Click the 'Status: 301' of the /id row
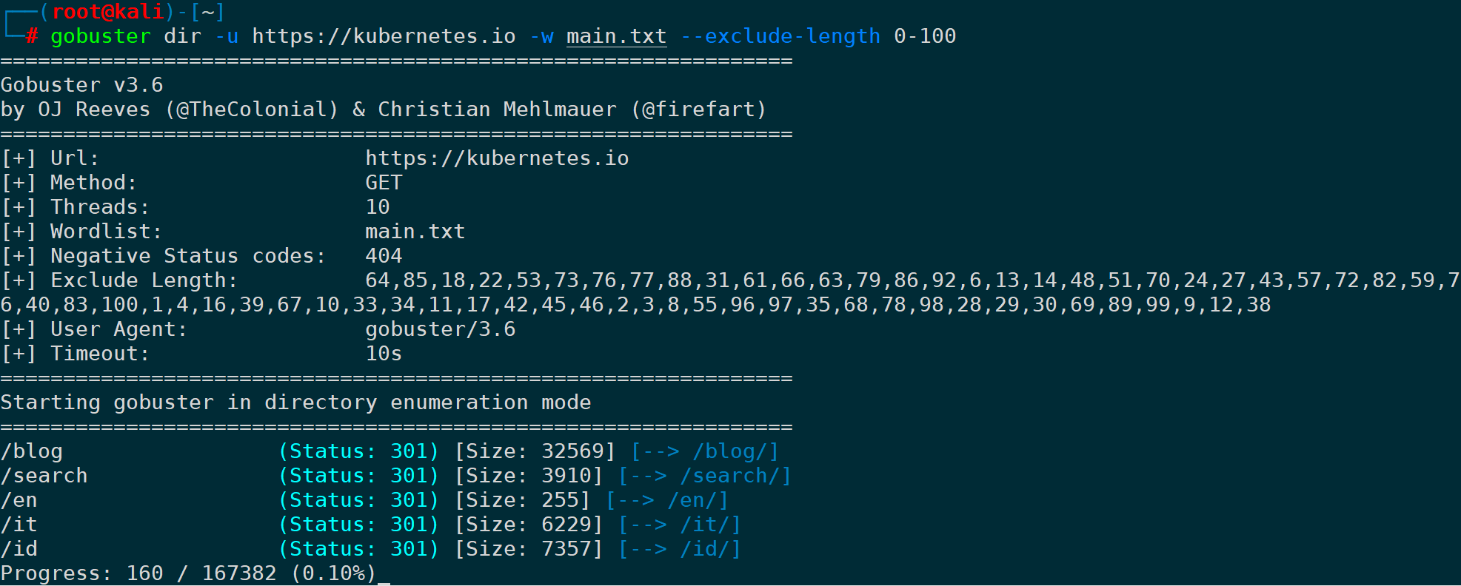Viewport: 1461px width, 586px height. coord(358,549)
